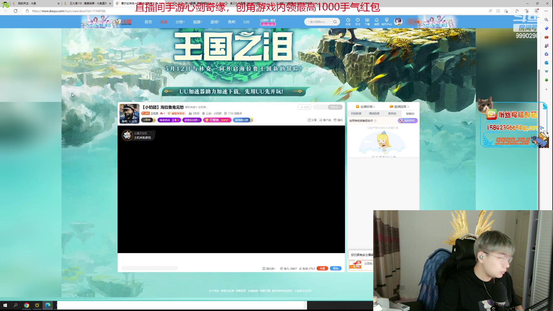Open Windows taskbar search
Viewport: 553px width, 311px height.
tap(16, 305)
